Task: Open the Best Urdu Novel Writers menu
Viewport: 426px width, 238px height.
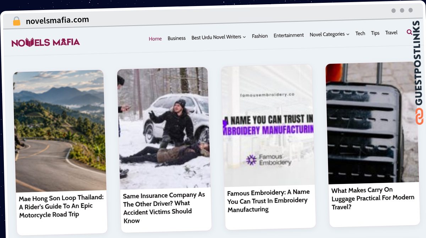Action: [216, 37]
